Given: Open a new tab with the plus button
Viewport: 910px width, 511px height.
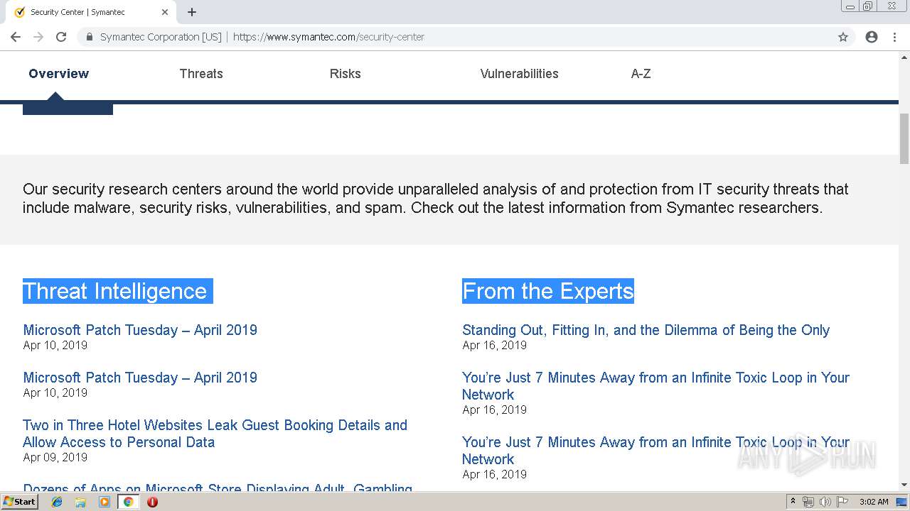Looking at the screenshot, I should (x=192, y=12).
